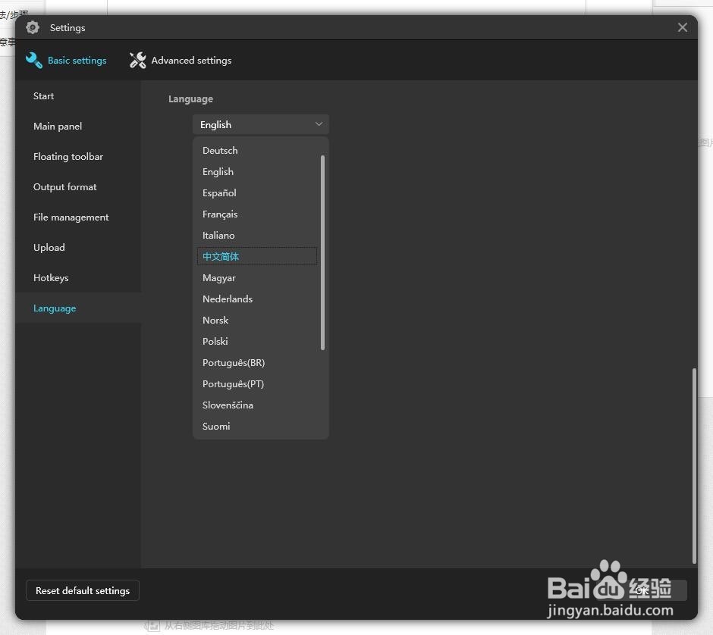Image resolution: width=713 pixels, height=635 pixels.
Task: Choose Español from language list
Action: click(257, 193)
